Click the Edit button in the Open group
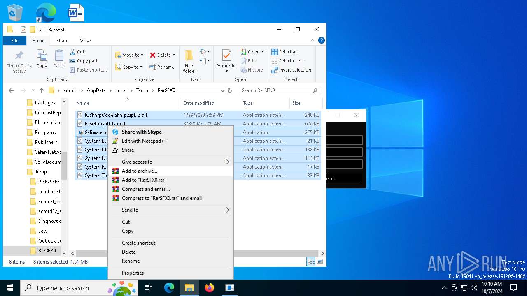The width and height of the screenshot is (527, 296). click(249, 61)
